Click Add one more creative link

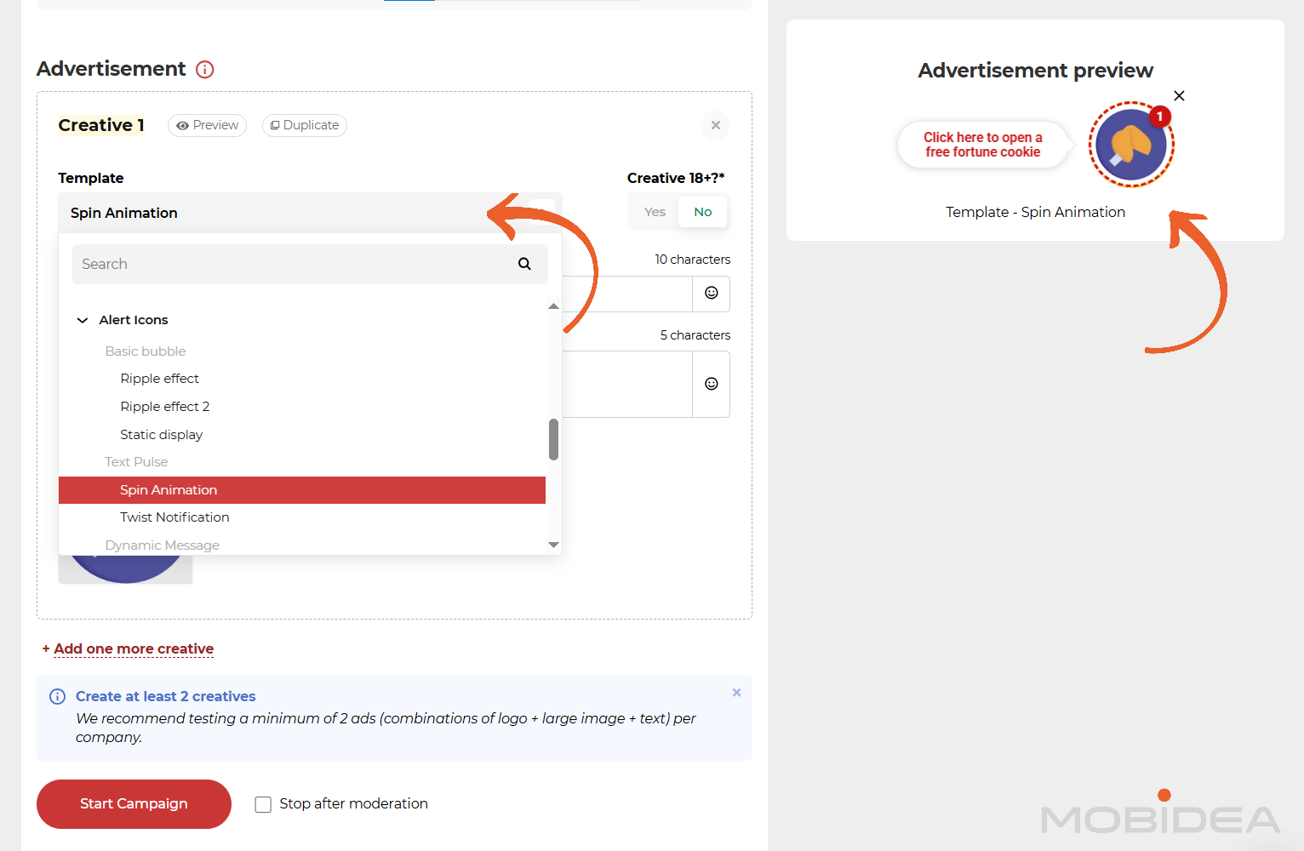tap(133, 649)
